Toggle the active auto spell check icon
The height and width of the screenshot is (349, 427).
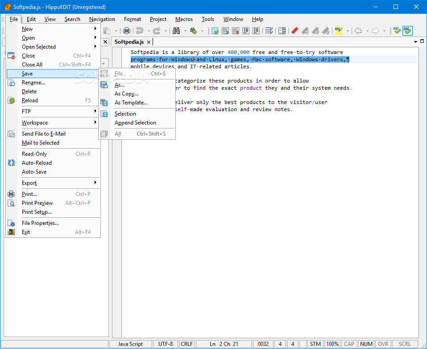[x=407, y=31]
